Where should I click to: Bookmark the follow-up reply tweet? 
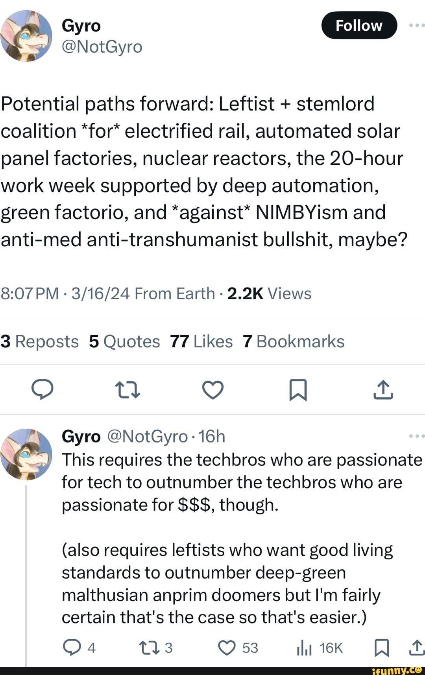[x=381, y=648]
